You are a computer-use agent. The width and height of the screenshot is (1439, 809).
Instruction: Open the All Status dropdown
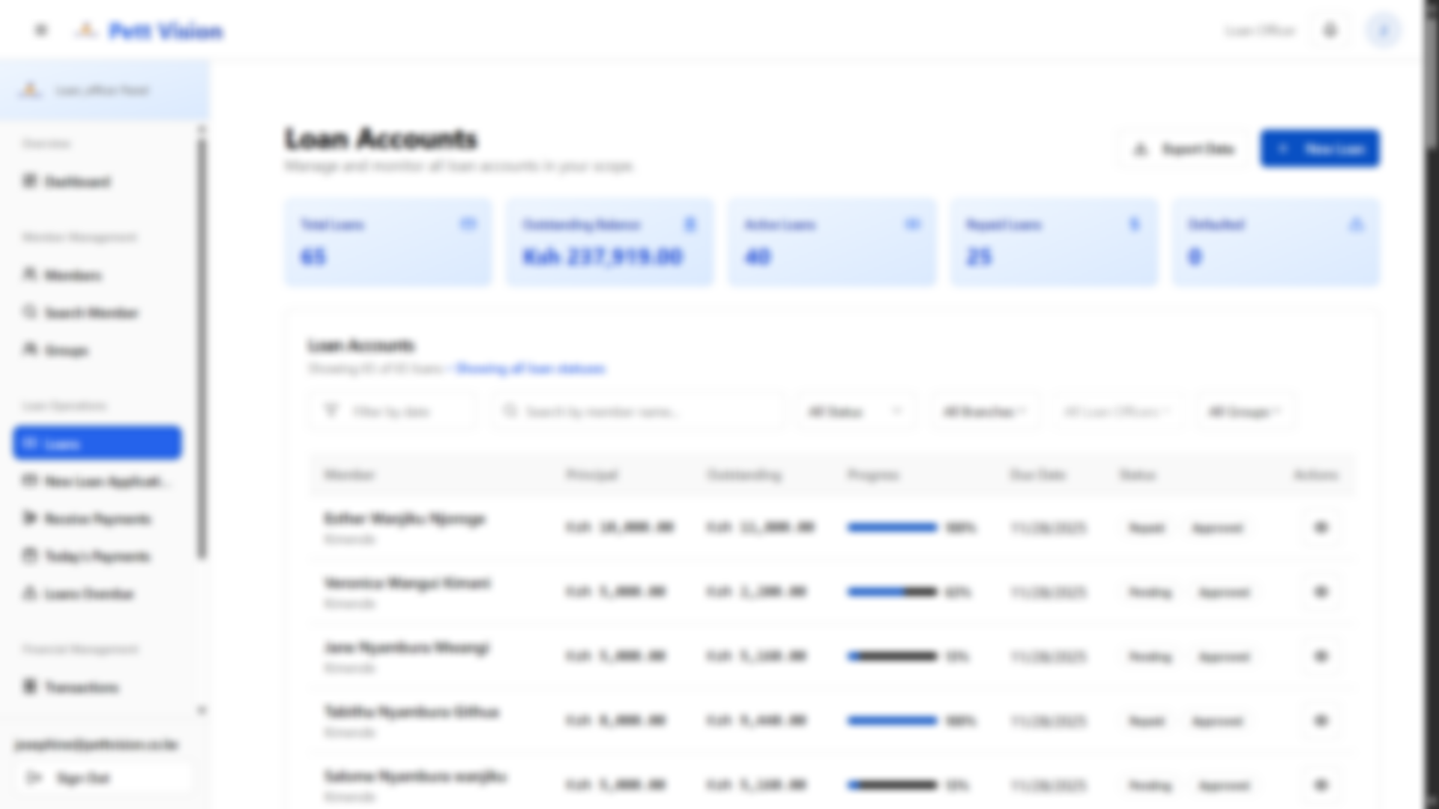(856, 411)
